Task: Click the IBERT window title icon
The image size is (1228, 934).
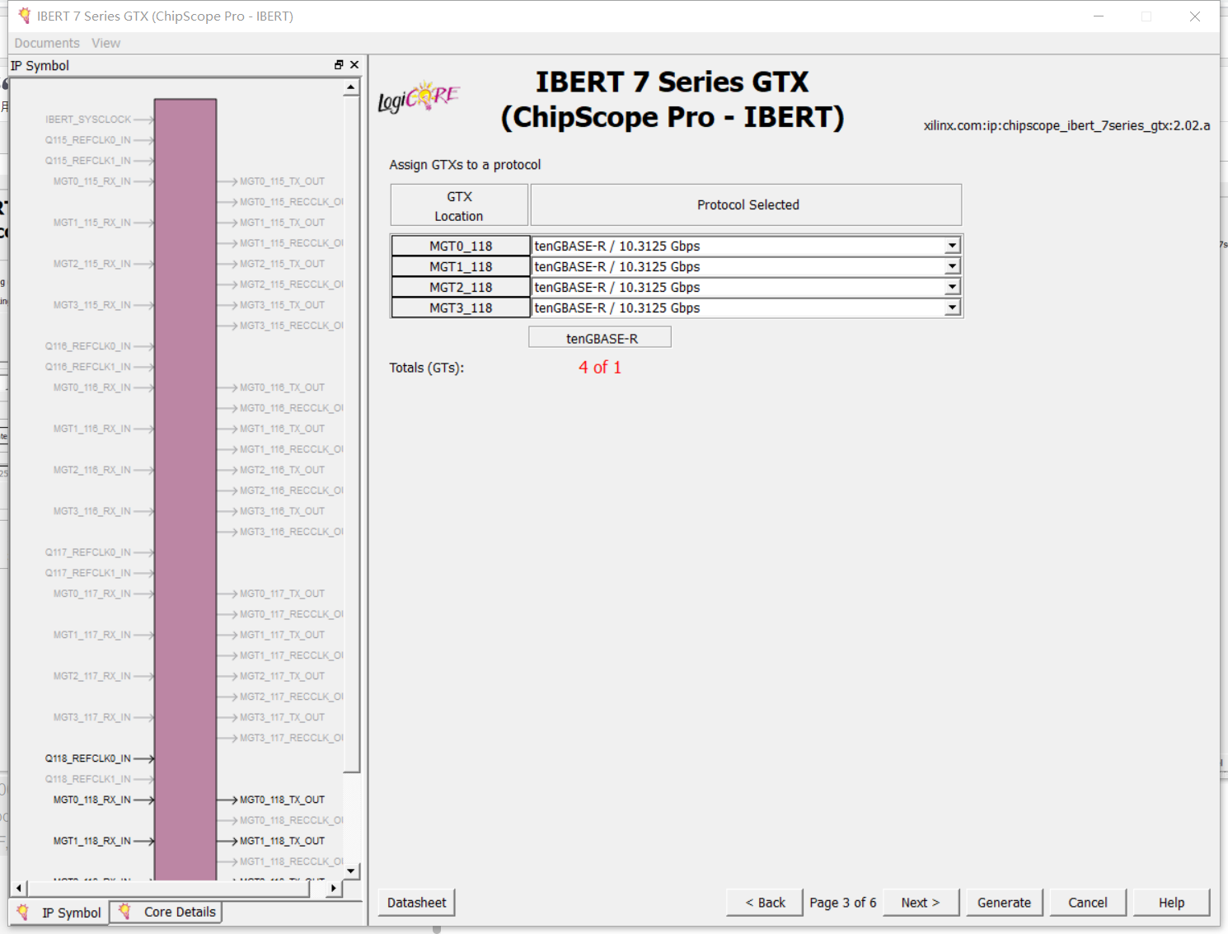Action: (25, 16)
